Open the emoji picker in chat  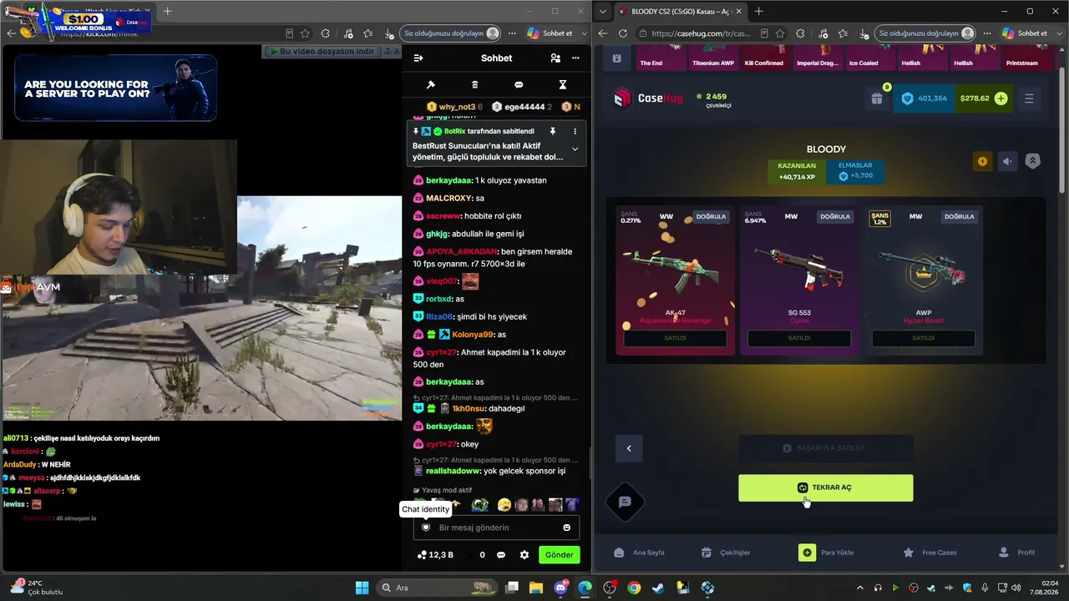pos(567,528)
